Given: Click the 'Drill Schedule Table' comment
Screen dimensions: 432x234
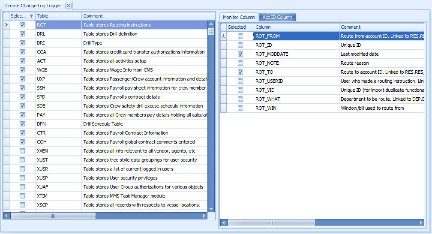Looking at the screenshot, I should (x=103, y=124).
